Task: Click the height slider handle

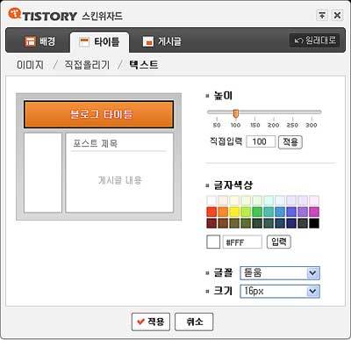Action: pyautogui.click(x=236, y=113)
